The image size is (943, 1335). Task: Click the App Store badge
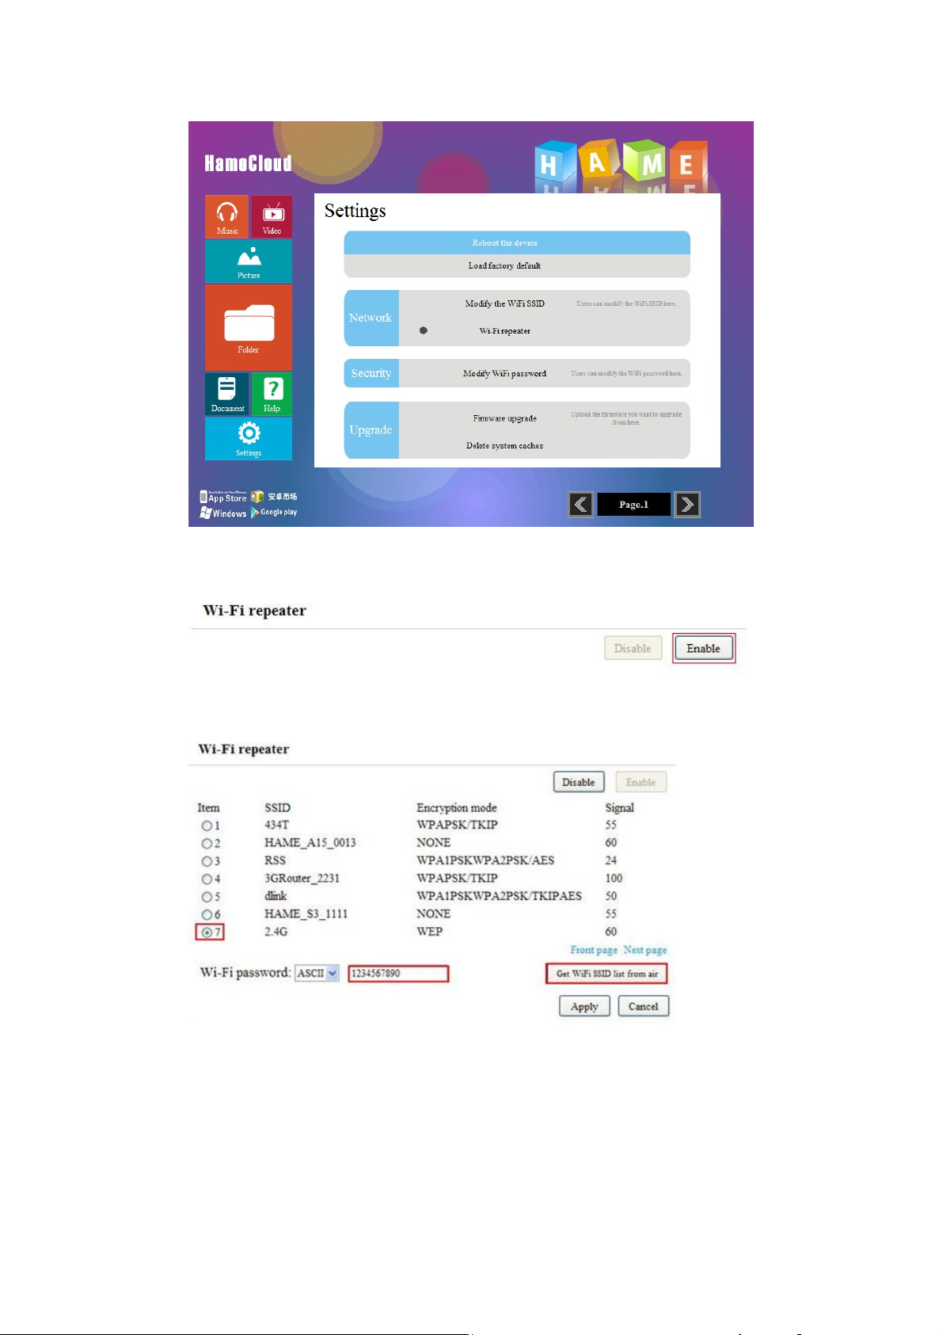[x=223, y=498]
